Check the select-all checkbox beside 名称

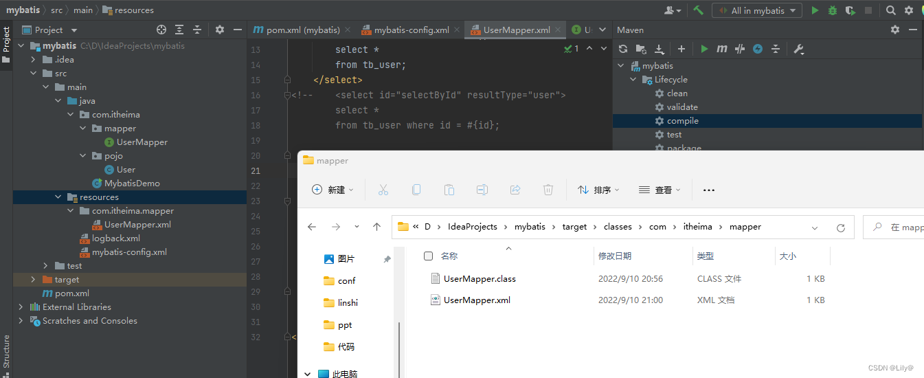coord(429,256)
